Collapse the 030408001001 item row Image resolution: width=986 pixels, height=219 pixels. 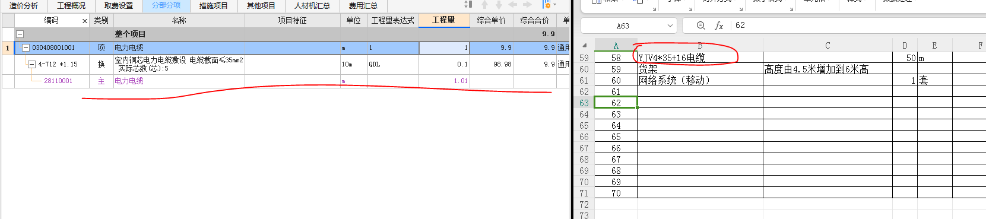26,47
